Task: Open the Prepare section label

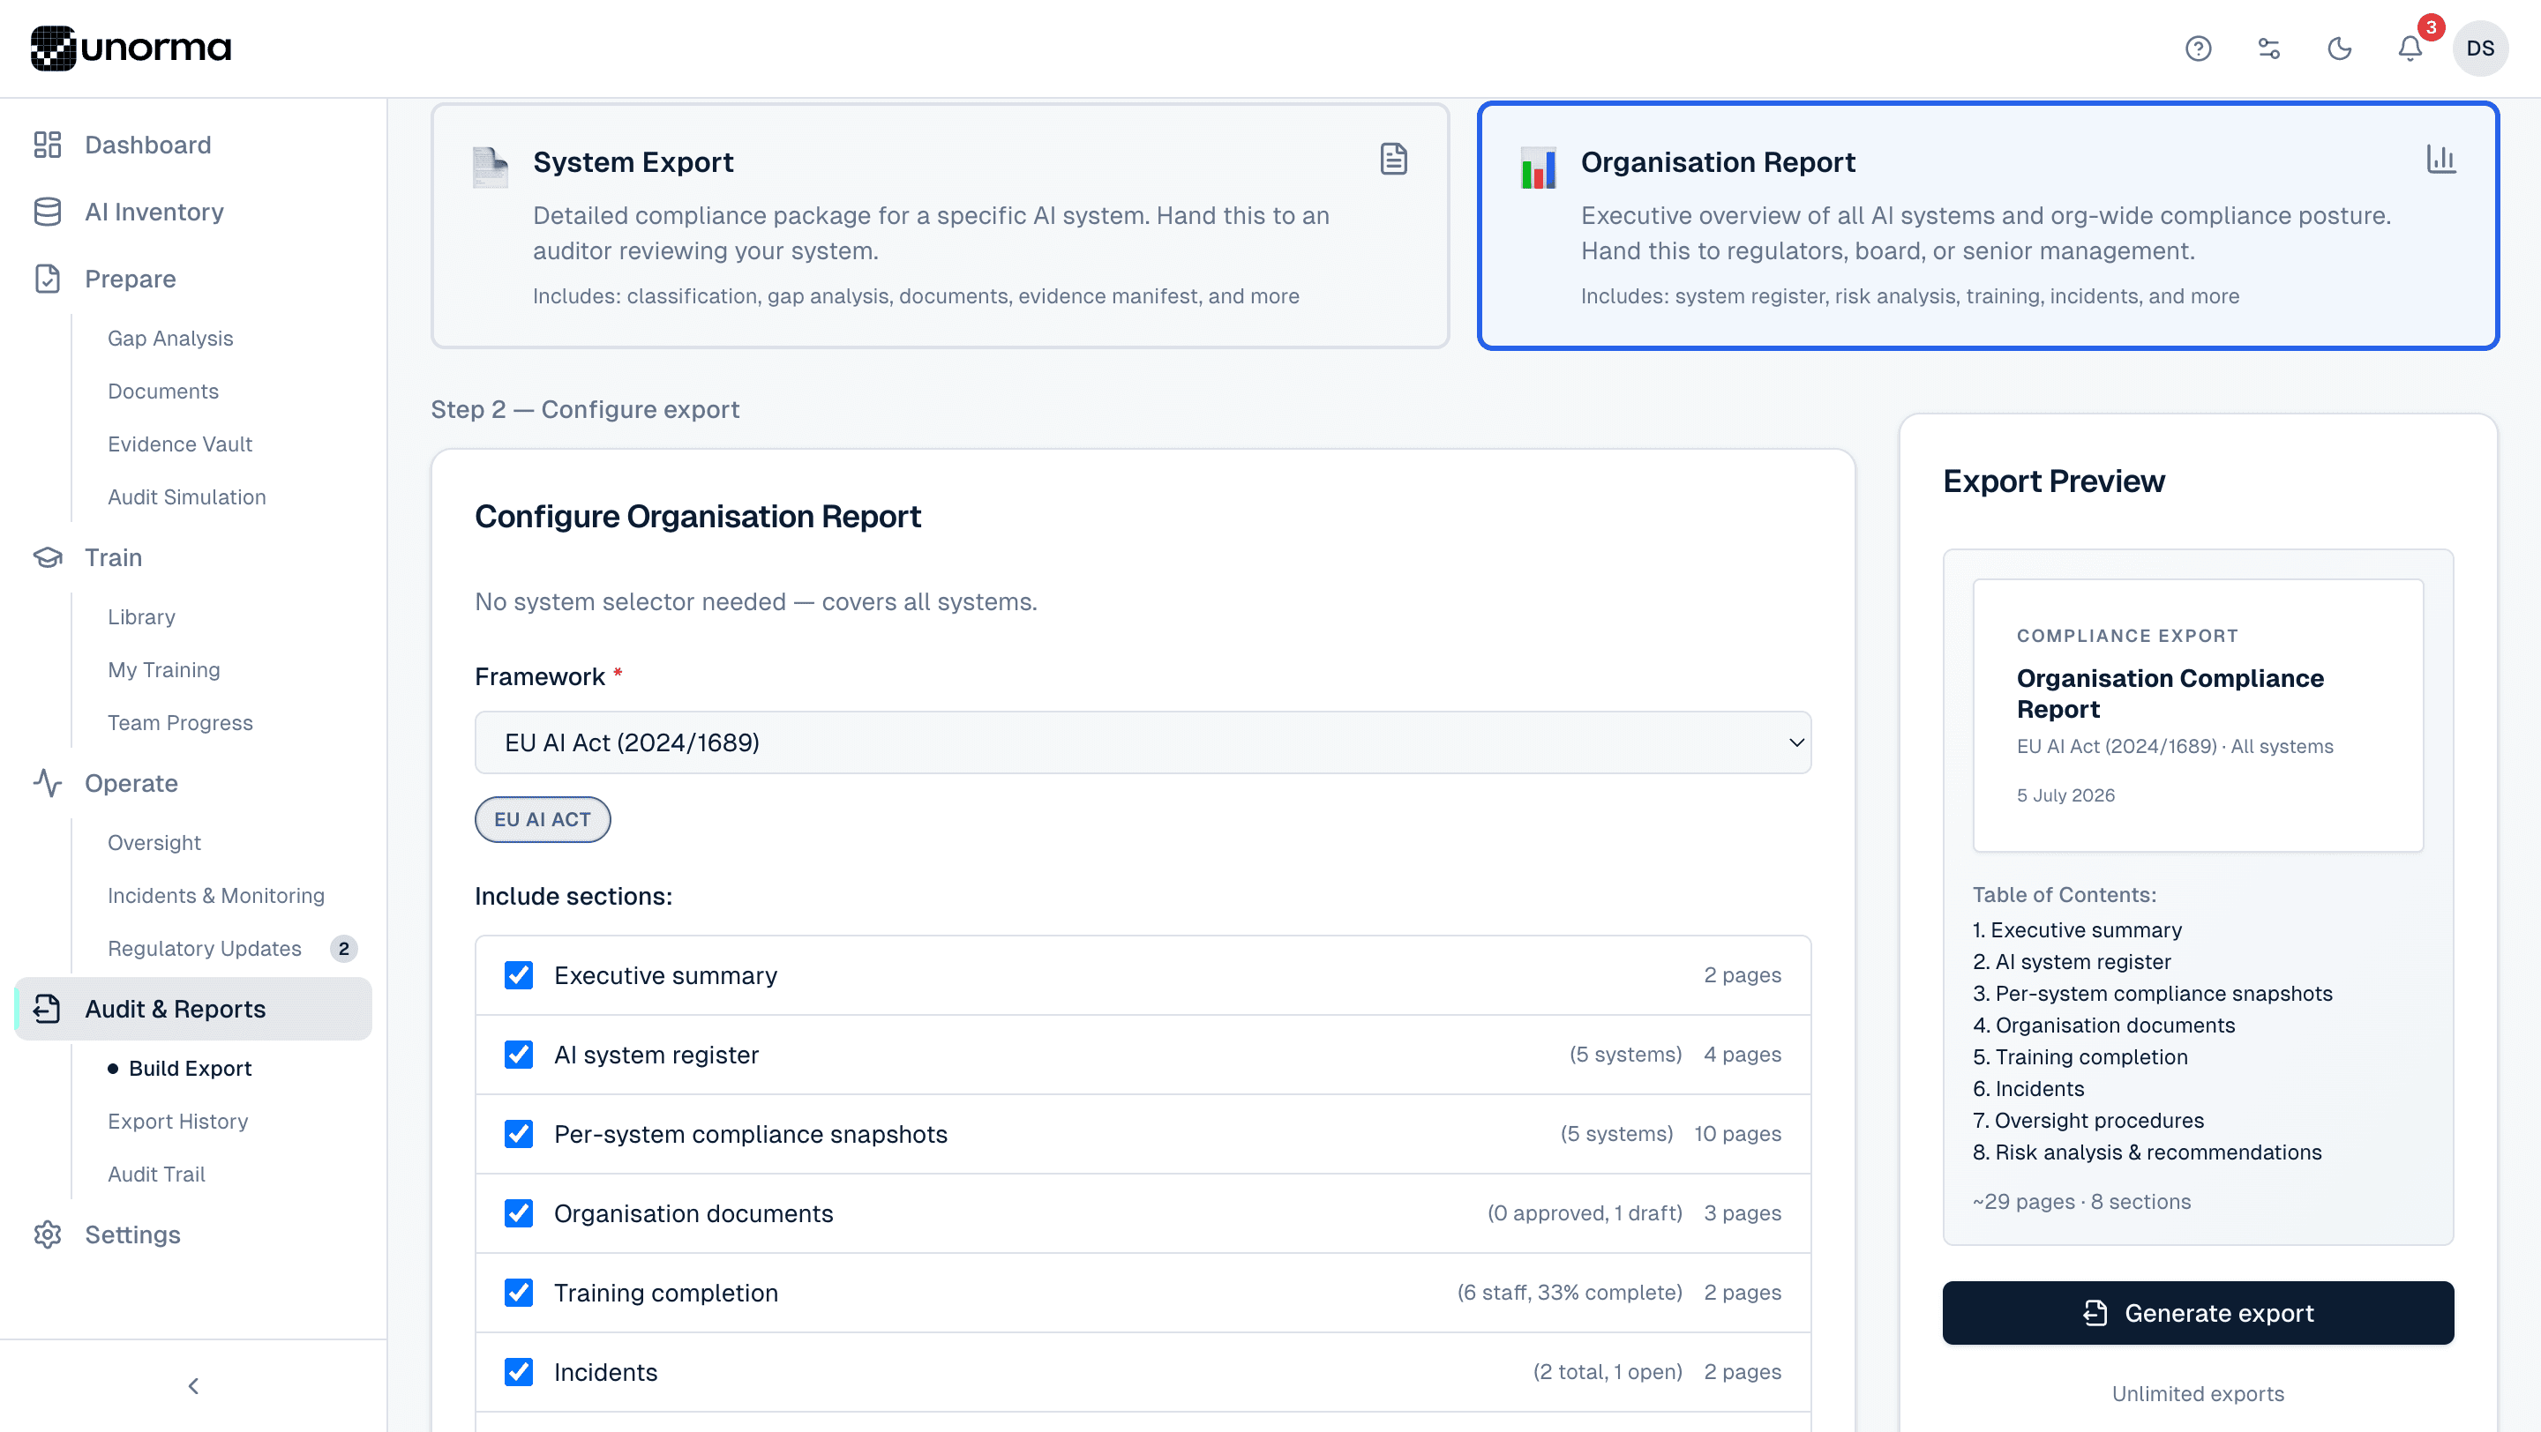Action: pyautogui.click(x=131, y=279)
